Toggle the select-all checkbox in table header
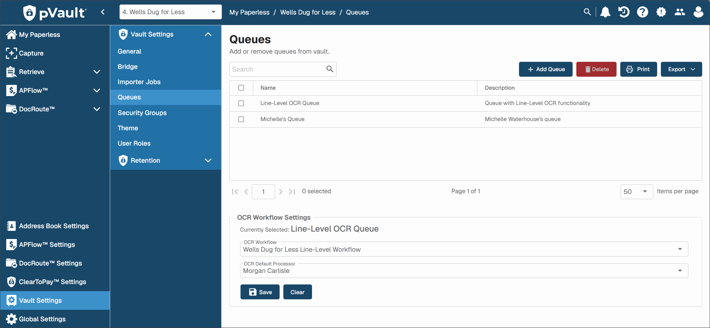The height and width of the screenshot is (328, 710). [241, 88]
